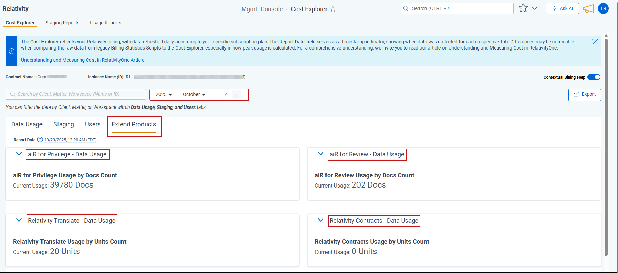The width and height of the screenshot is (618, 273).
Task: Click the Export button
Action: pos(584,95)
